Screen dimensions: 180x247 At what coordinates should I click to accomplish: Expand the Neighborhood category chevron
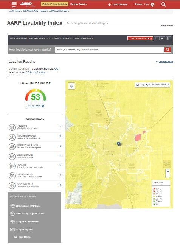click(60, 136)
